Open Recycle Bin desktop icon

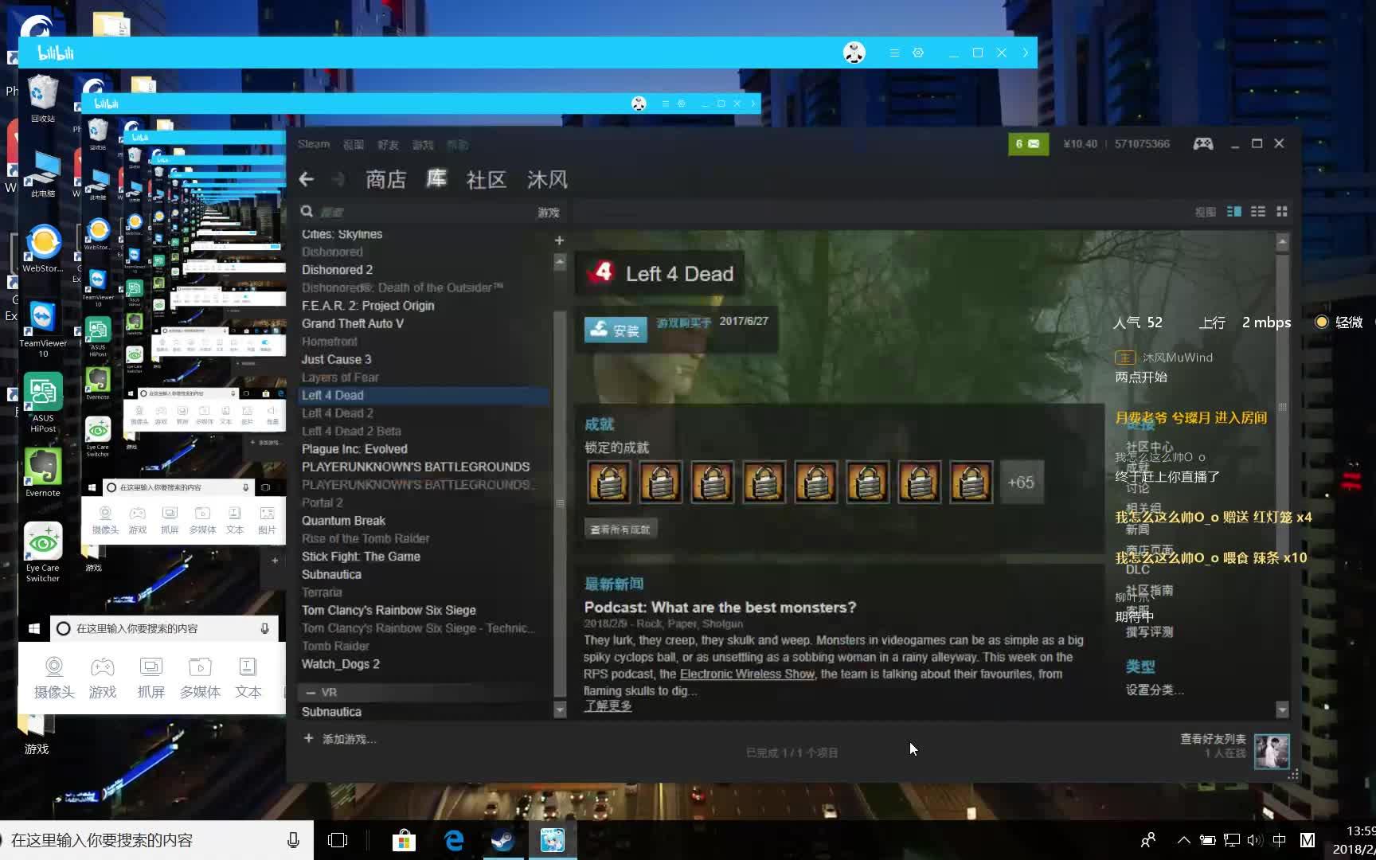pyautogui.click(x=43, y=99)
